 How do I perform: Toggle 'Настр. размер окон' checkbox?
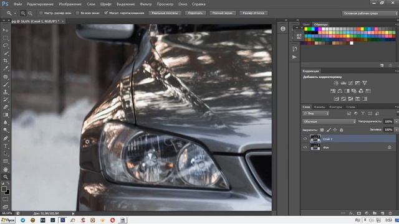41,13
